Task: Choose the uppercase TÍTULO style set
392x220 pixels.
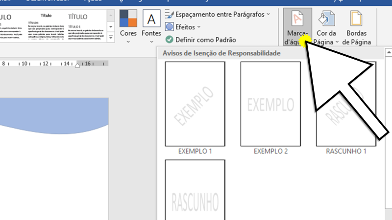Action: (85, 26)
